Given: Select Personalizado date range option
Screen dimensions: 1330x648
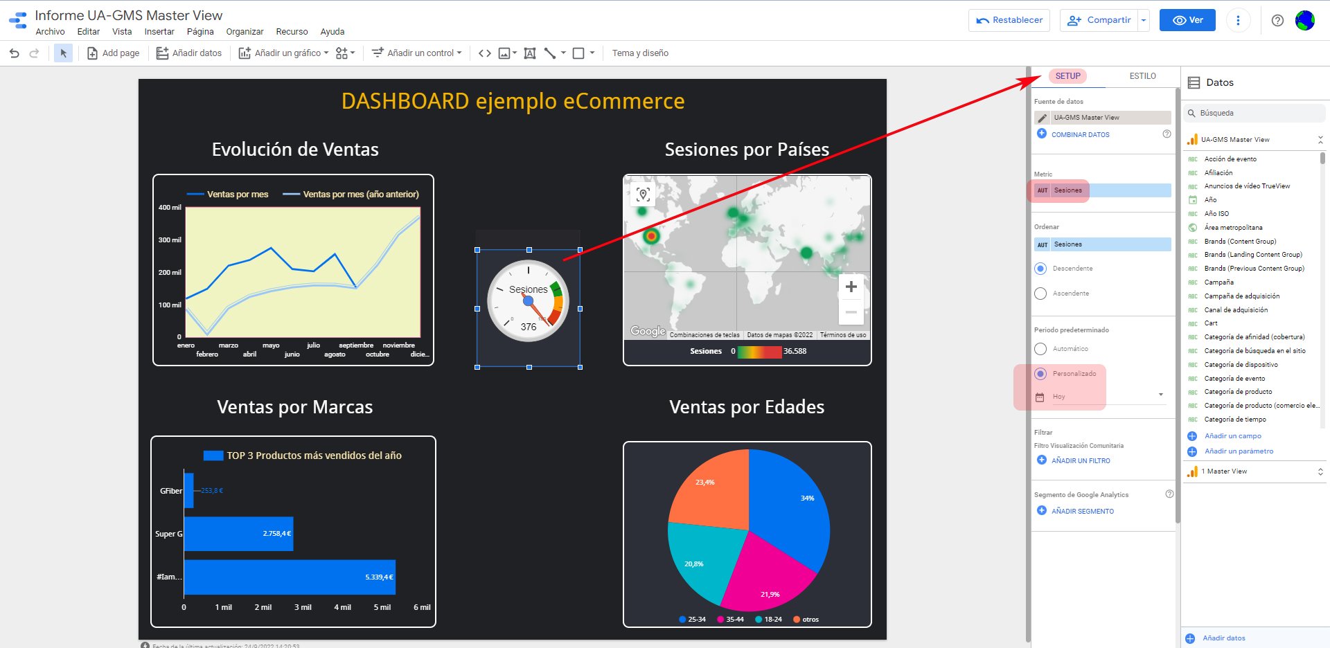Looking at the screenshot, I should 1040,374.
